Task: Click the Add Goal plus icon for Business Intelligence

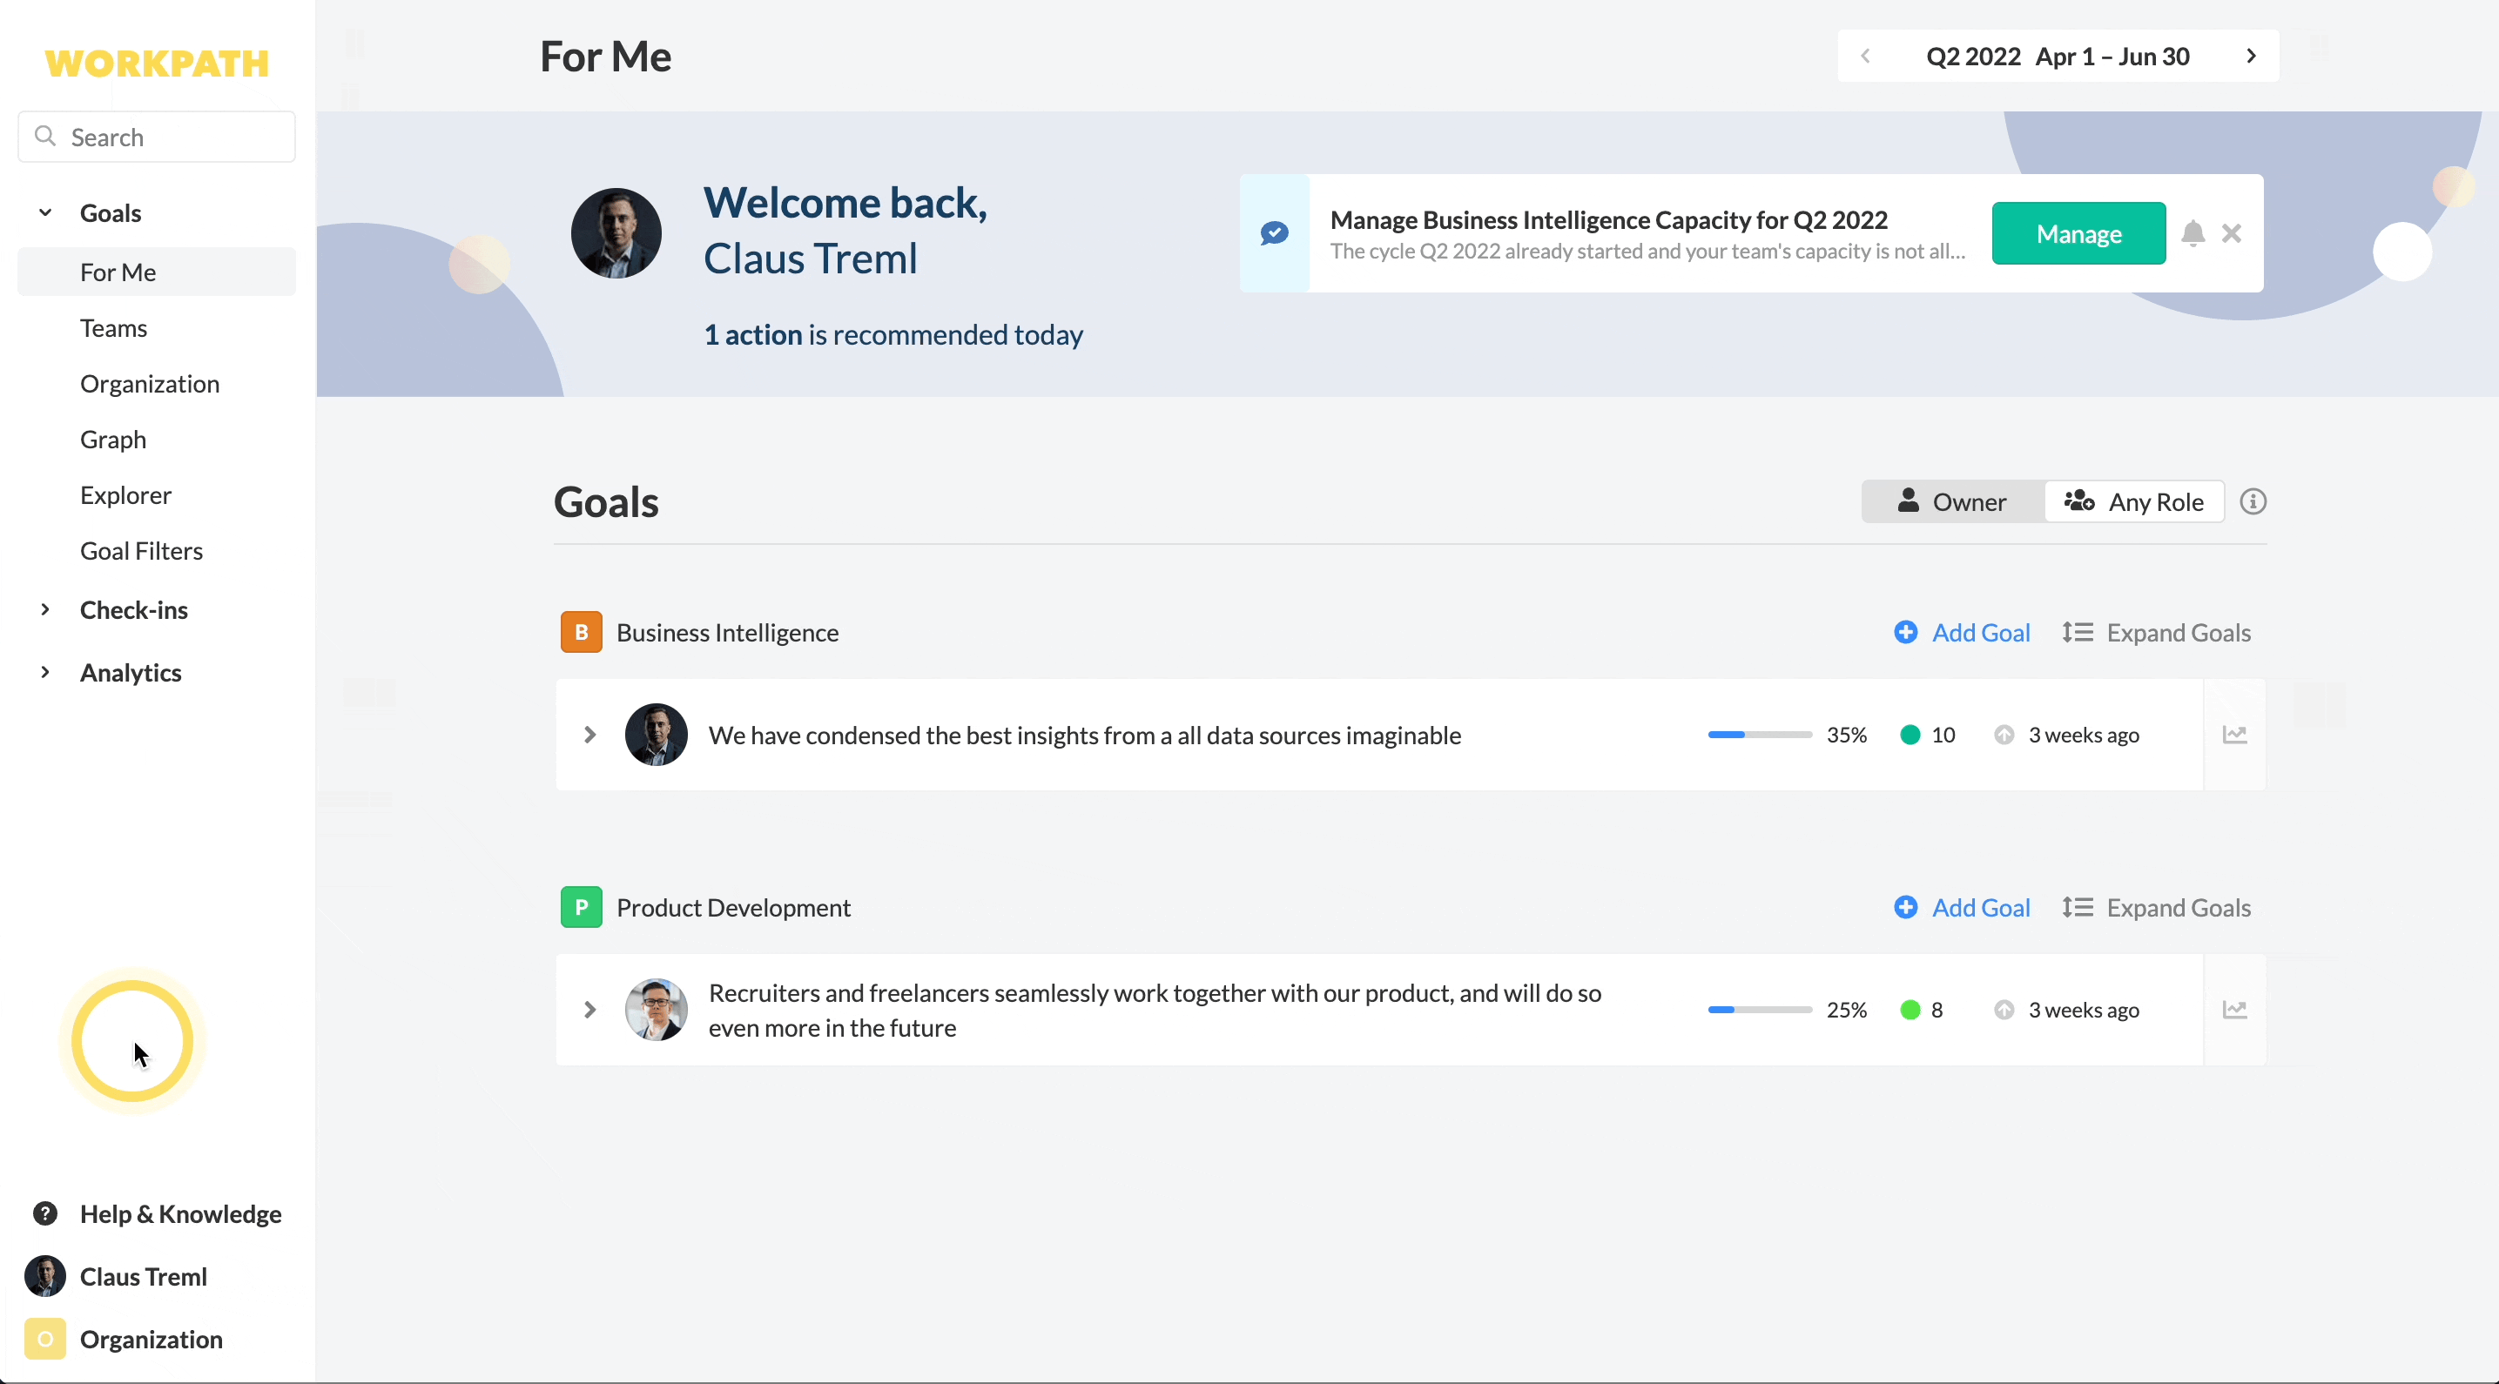Action: pyautogui.click(x=1905, y=632)
